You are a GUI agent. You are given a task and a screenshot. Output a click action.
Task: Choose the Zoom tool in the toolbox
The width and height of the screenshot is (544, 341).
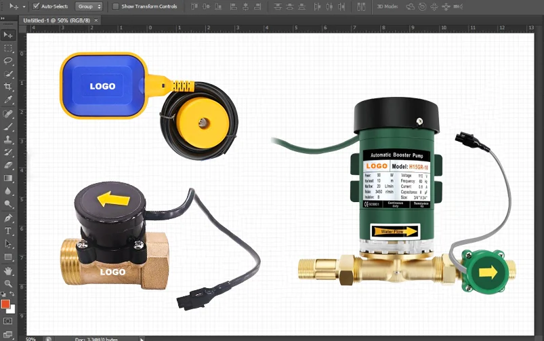click(8, 283)
